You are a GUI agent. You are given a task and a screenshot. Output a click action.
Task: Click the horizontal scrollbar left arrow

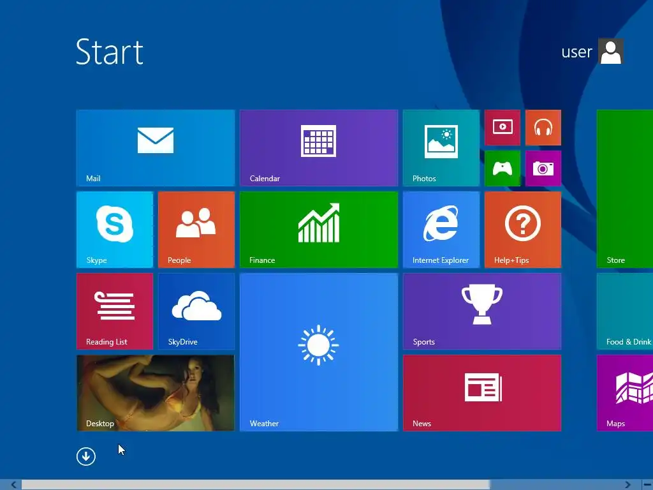(13, 485)
